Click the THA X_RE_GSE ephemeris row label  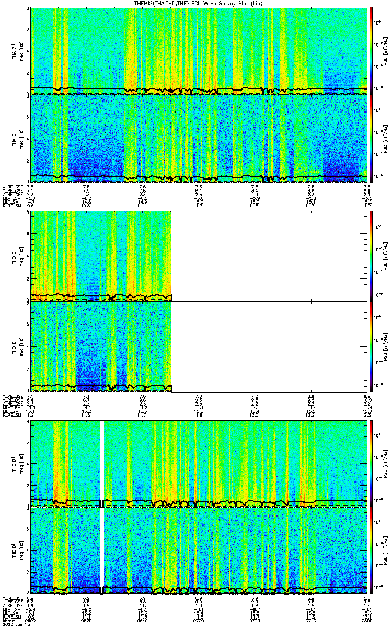12,187
